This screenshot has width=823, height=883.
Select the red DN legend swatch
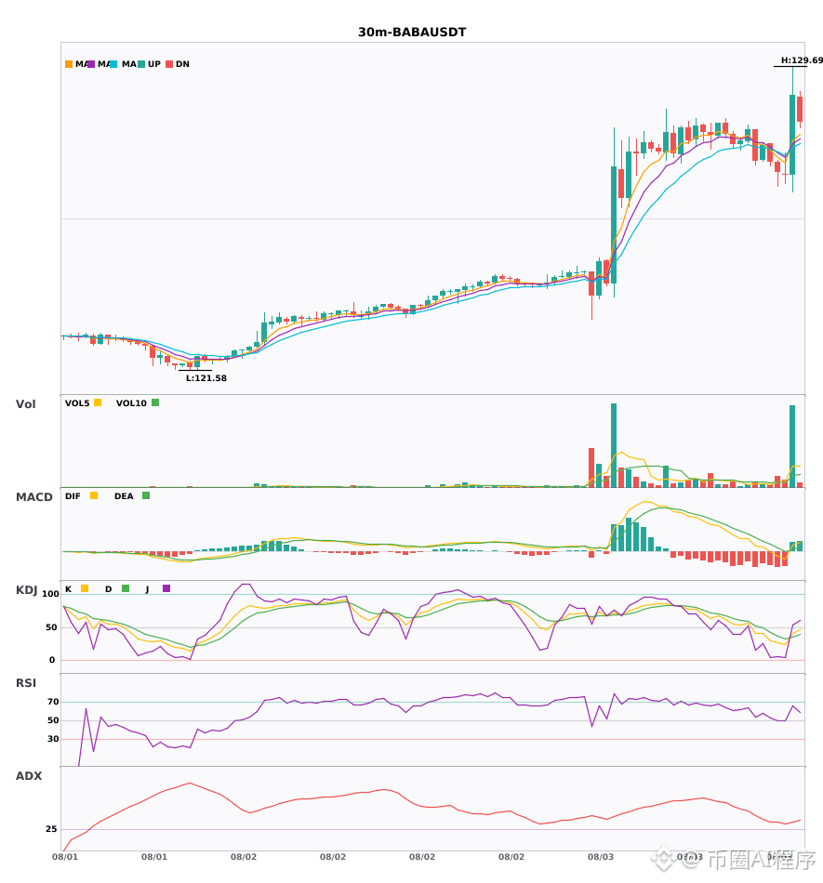[169, 64]
